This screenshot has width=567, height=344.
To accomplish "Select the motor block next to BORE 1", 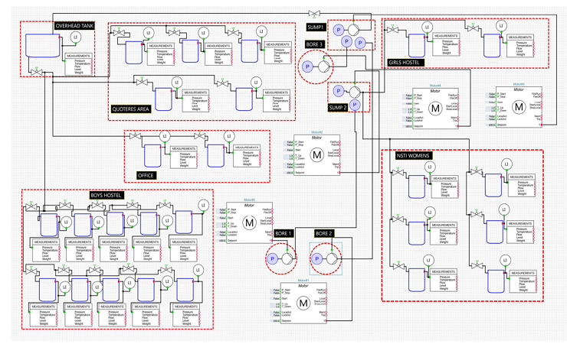I will pos(247,222).
